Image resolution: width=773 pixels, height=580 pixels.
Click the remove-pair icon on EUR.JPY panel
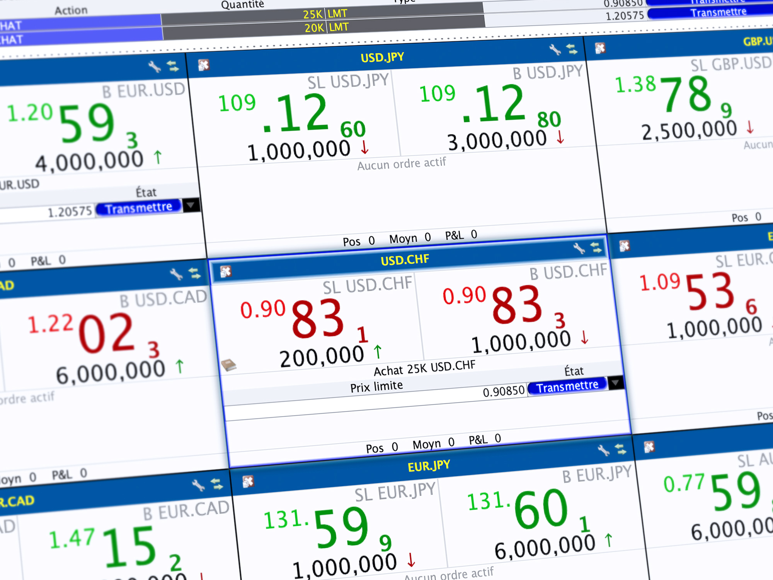[248, 482]
